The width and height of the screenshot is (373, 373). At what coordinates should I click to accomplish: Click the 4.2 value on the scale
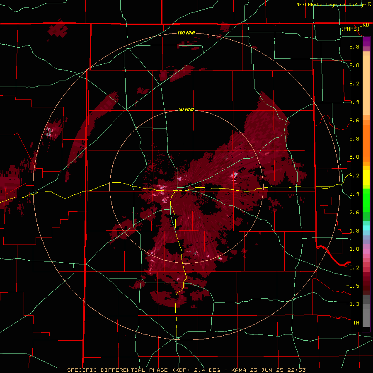click(x=354, y=176)
